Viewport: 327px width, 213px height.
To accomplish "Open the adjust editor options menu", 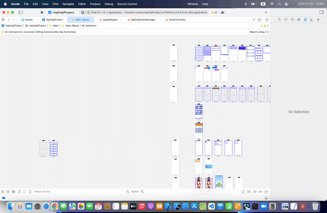I will pos(260,20).
